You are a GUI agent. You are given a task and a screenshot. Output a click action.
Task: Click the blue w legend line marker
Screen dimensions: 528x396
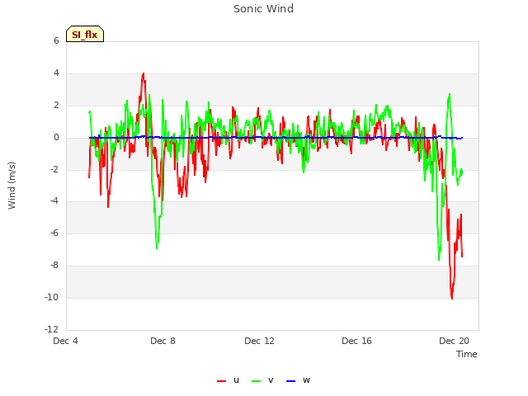click(291, 381)
